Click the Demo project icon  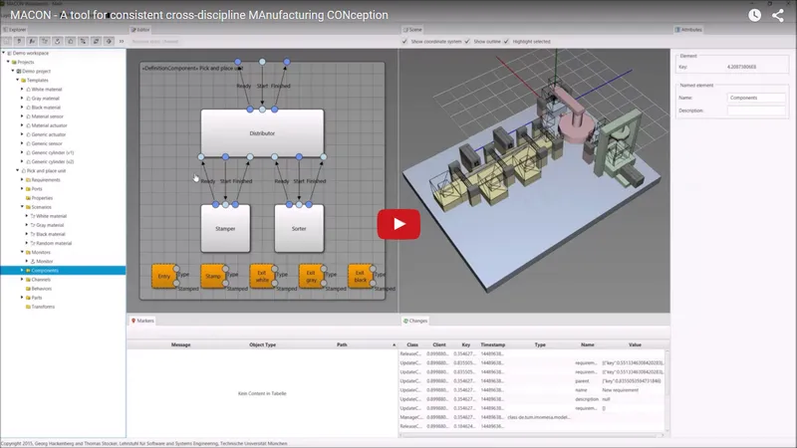(x=19, y=71)
